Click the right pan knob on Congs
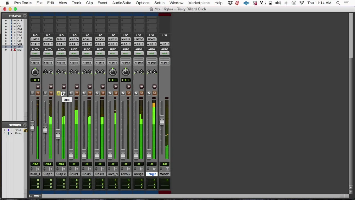 point(141,72)
